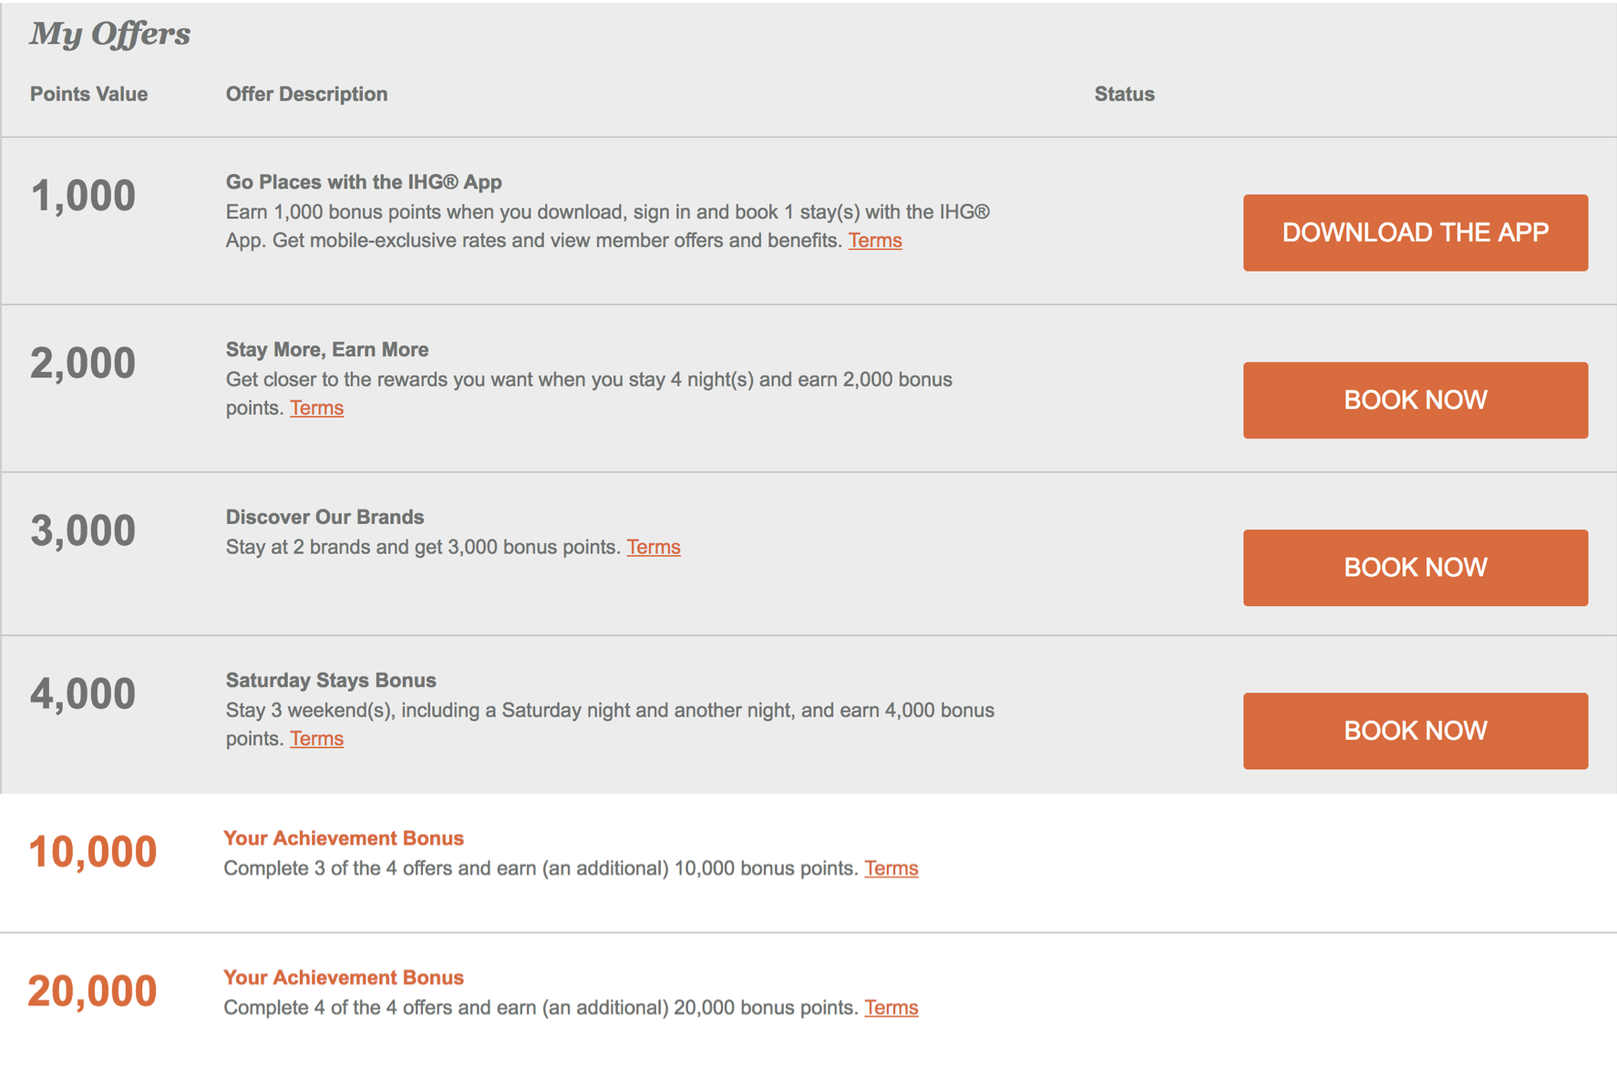Select the 1,000 points value
This screenshot has height=1070, width=1617.
83,196
